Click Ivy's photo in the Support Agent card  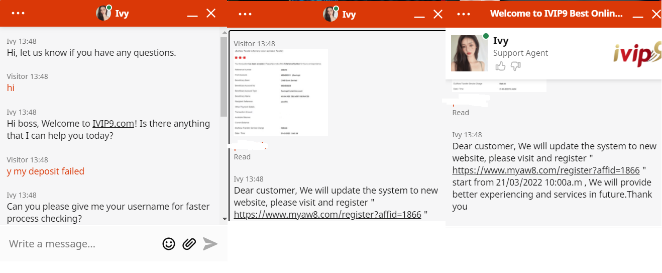468,53
